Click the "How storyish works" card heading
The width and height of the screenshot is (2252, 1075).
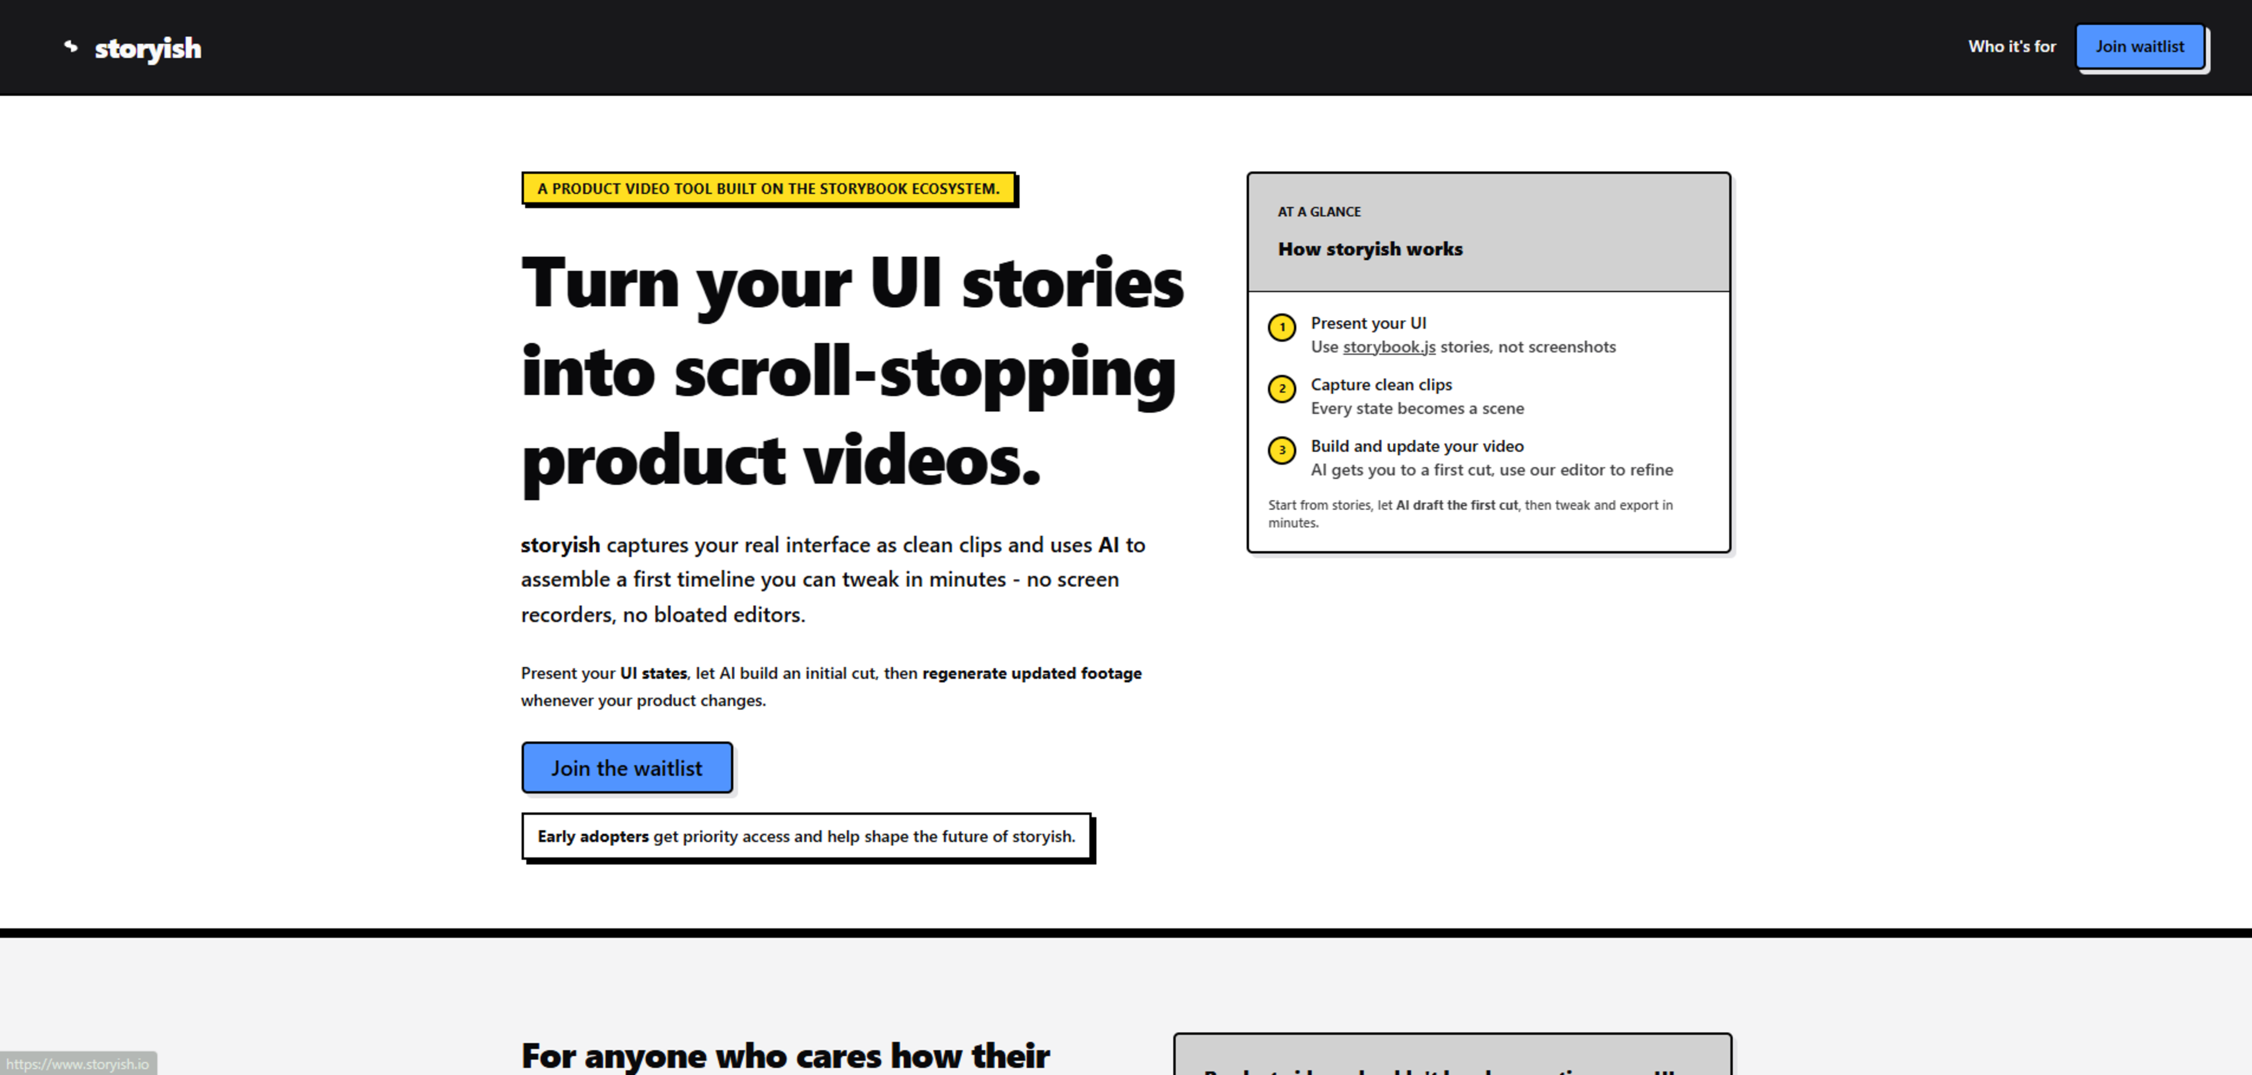pos(1370,249)
